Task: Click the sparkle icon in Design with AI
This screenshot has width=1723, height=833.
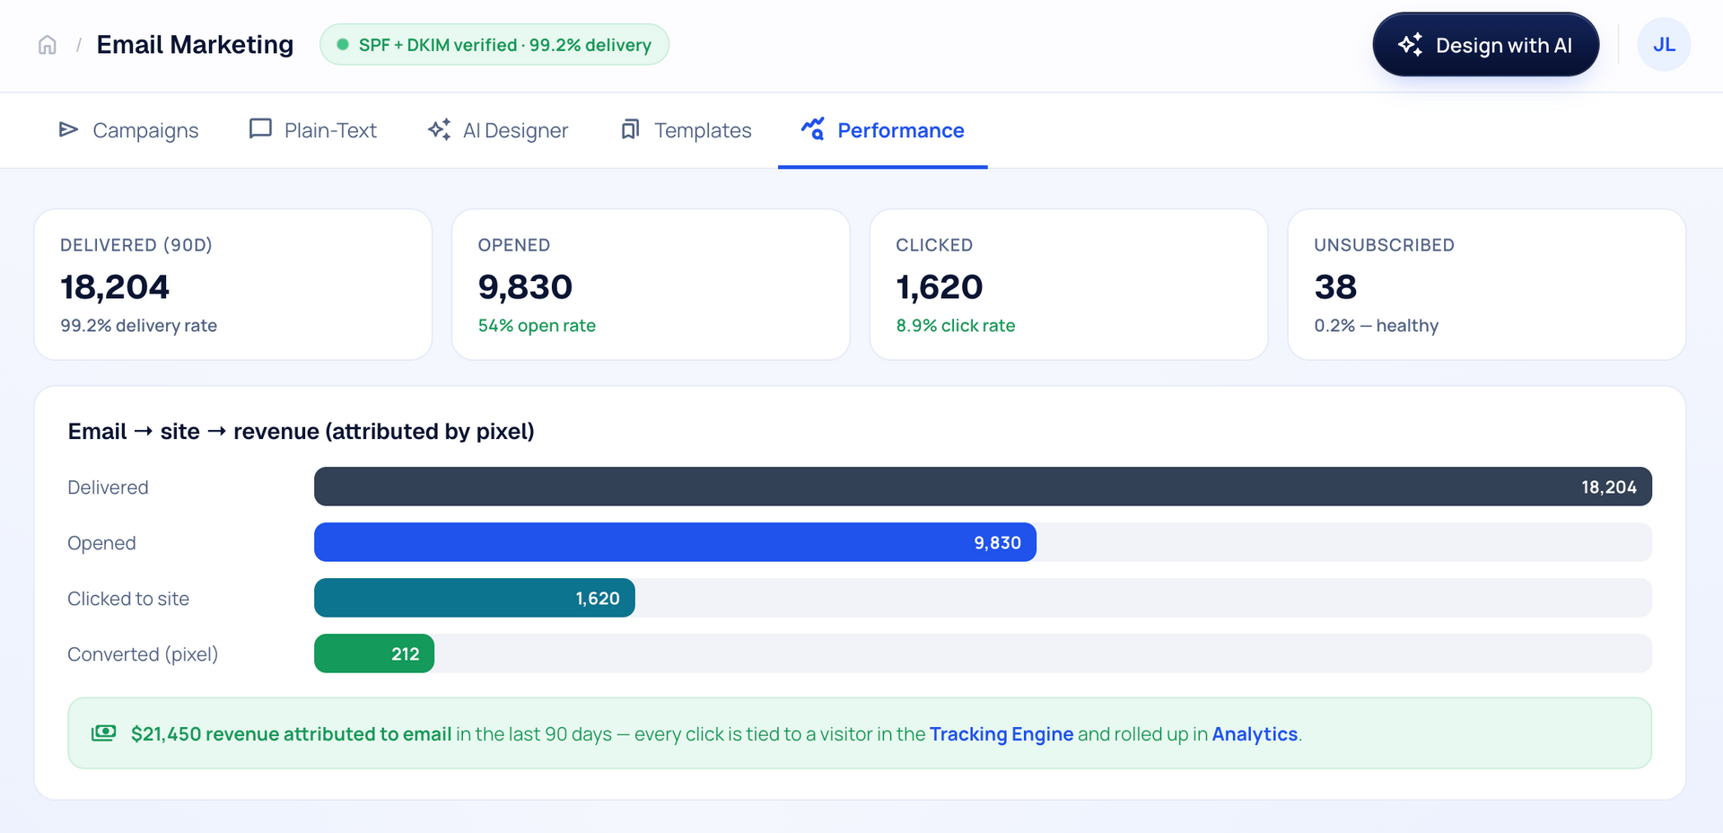Action: (1411, 44)
